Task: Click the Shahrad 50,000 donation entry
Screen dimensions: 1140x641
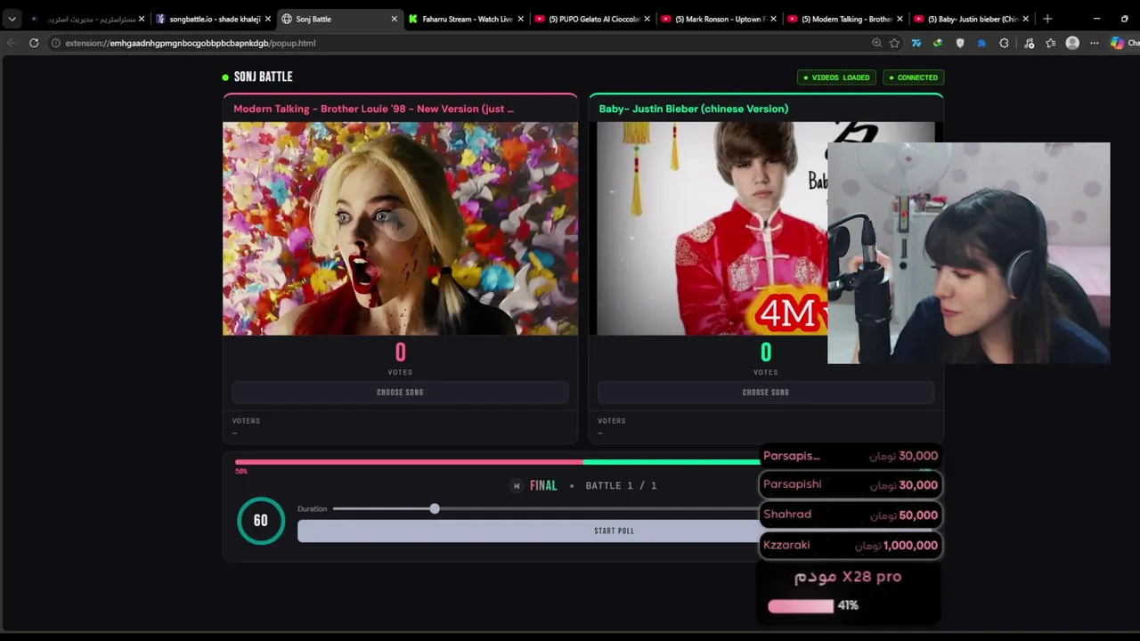Action: click(851, 515)
